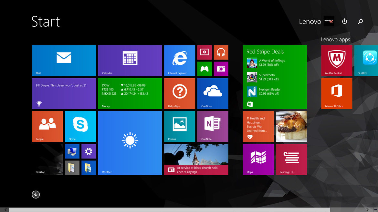
Task: Open the News tile about black church
Action: coord(196,159)
